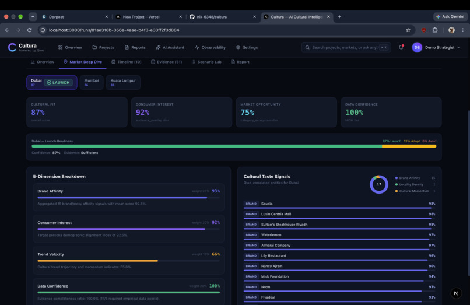The width and height of the screenshot is (470, 305).
Task: Select the Mumbai market chip
Action: (92, 82)
